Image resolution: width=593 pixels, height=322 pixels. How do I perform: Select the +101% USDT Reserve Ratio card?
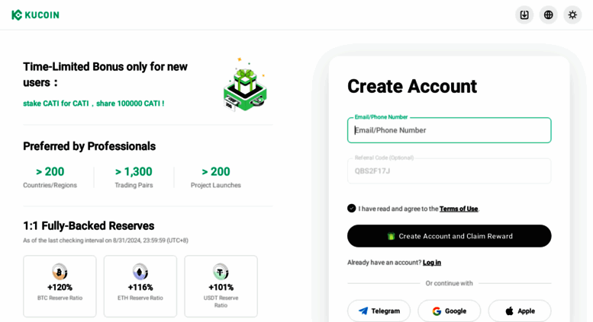point(221,286)
